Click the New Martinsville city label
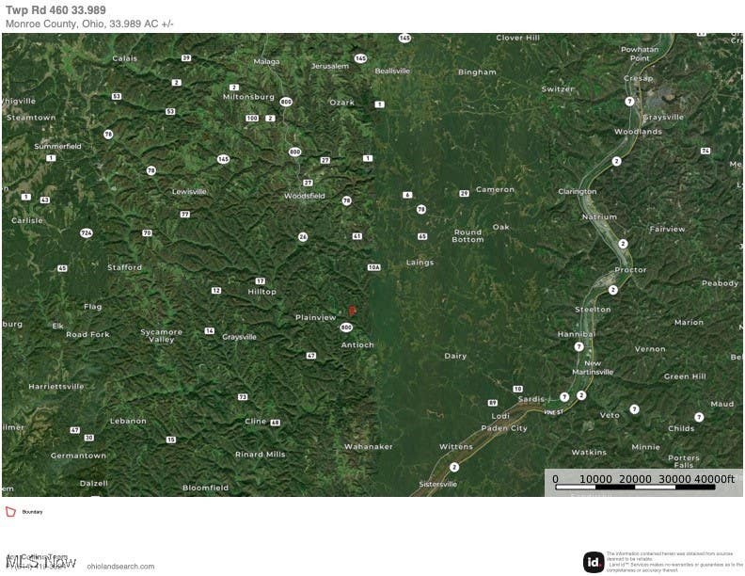This screenshot has height=576, width=745. 593,367
